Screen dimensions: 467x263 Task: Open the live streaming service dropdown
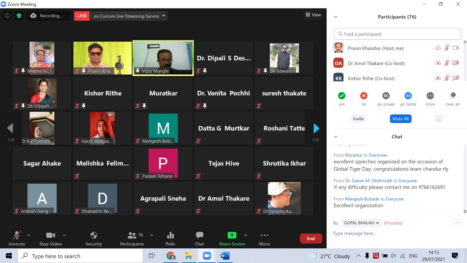tap(163, 16)
